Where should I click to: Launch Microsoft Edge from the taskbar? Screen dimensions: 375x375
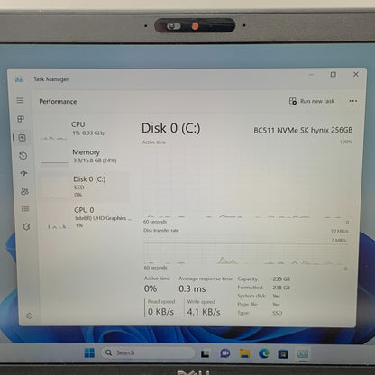coord(264,353)
